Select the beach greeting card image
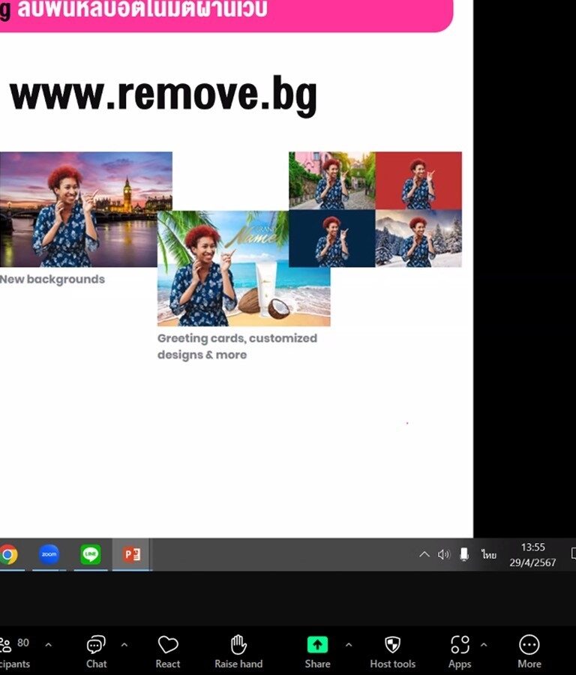This screenshot has width=576, height=675. coord(244,268)
